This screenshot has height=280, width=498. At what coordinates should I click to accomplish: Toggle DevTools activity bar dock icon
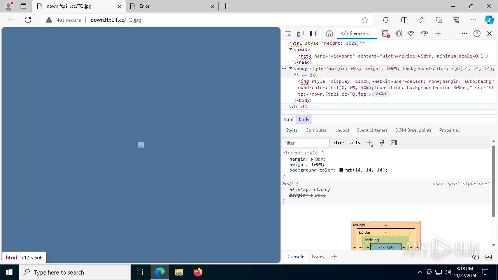[313, 33]
